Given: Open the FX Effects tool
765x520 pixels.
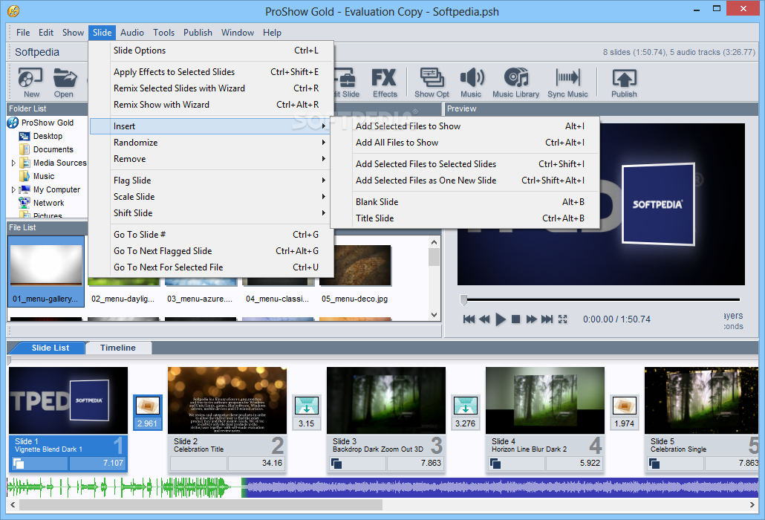Looking at the screenshot, I should click(x=385, y=82).
